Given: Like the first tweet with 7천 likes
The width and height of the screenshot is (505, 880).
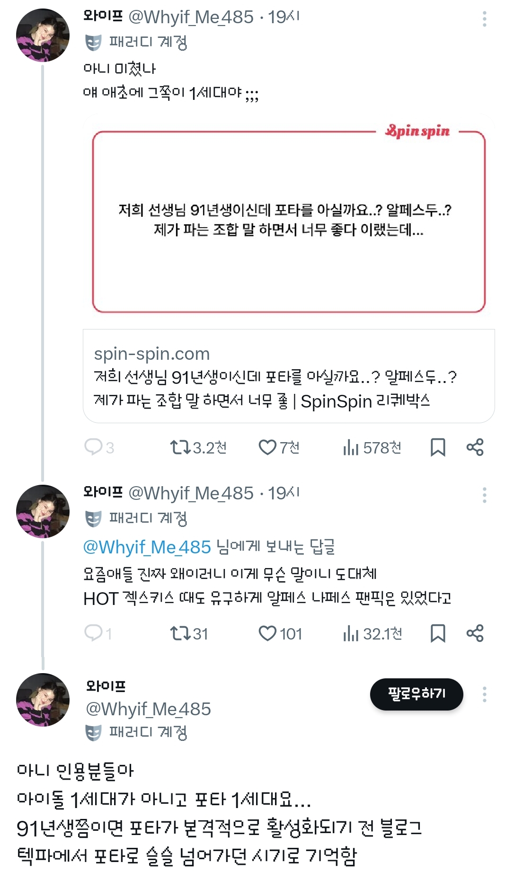Looking at the screenshot, I should 267,447.
